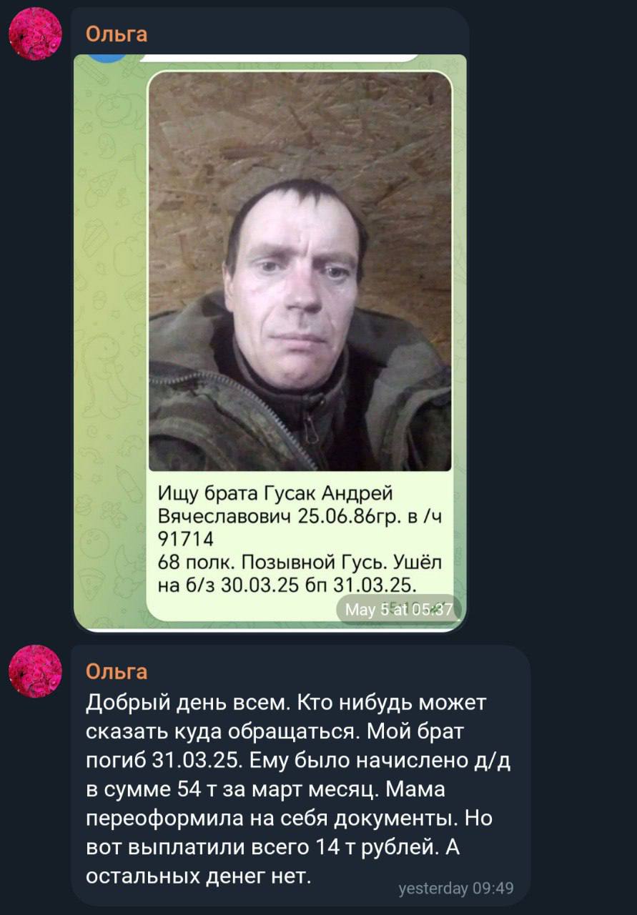Open Ольга's avatar beside the text message
637x915 pixels.
pos(35,671)
